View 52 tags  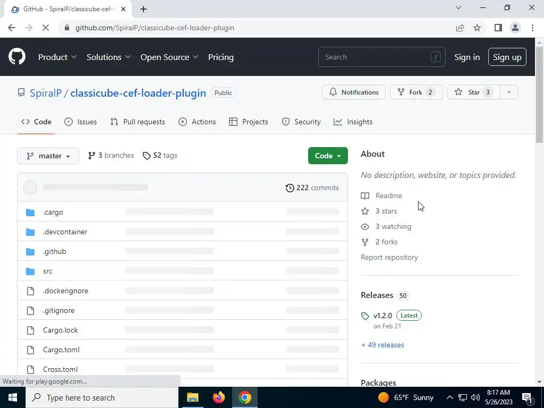pos(160,156)
